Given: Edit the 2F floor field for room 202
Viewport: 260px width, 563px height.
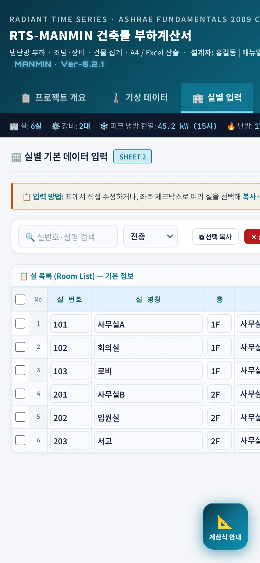Looking at the screenshot, I should click(219, 417).
